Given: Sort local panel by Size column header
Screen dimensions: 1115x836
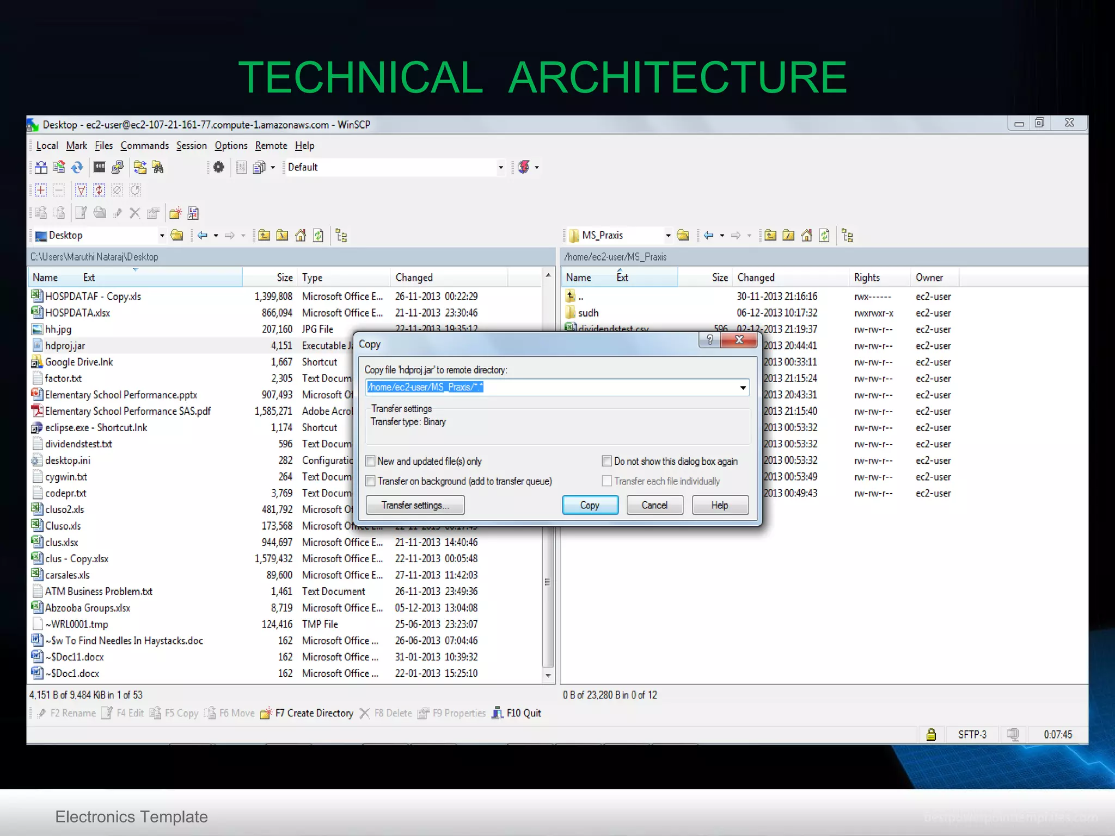Looking at the screenshot, I should point(269,278).
